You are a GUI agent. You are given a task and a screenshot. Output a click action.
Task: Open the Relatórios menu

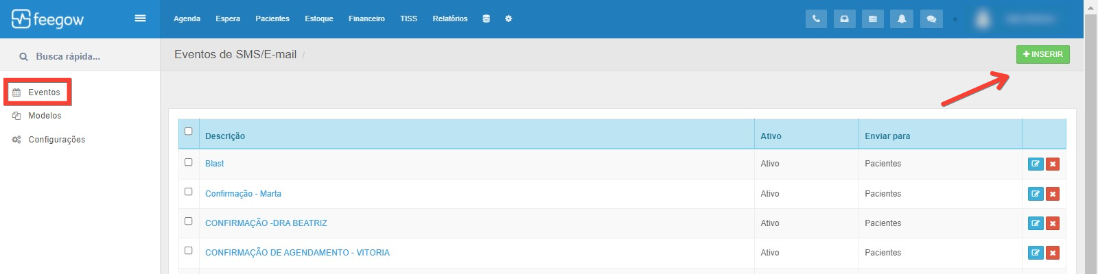450,18
